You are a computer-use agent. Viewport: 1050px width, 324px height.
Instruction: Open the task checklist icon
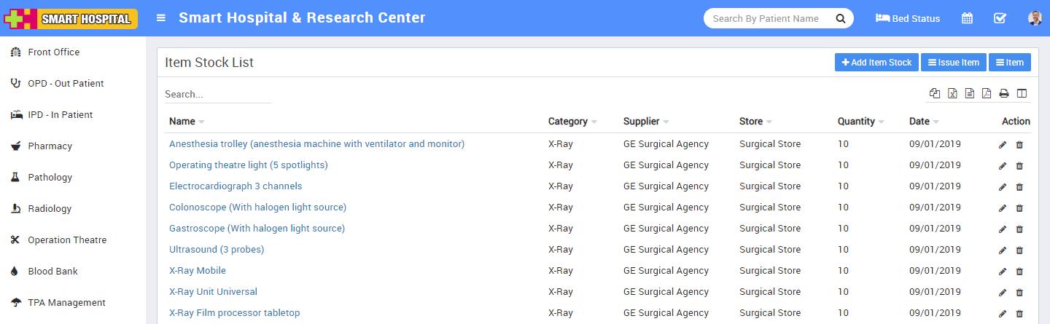click(1000, 18)
